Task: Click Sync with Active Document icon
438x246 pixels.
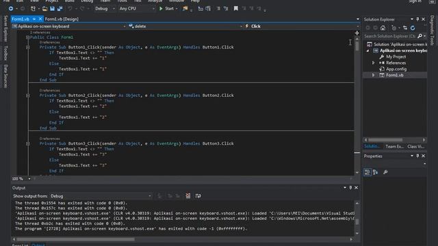Action: point(405,28)
